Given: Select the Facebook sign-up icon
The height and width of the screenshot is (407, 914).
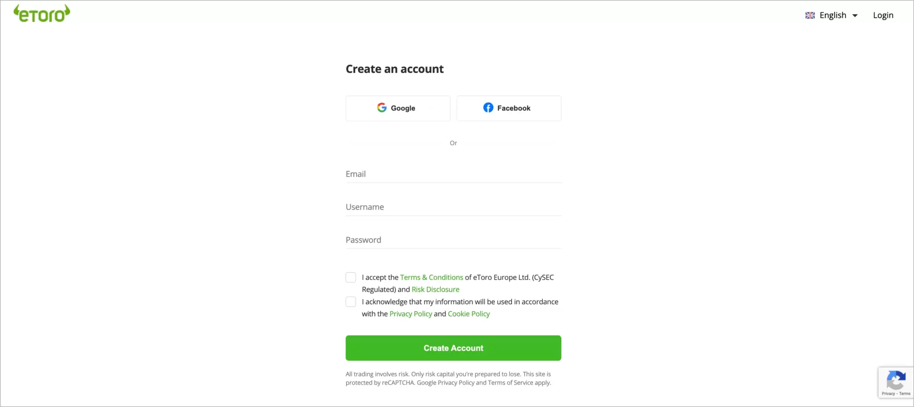Looking at the screenshot, I should tap(488, 108).
